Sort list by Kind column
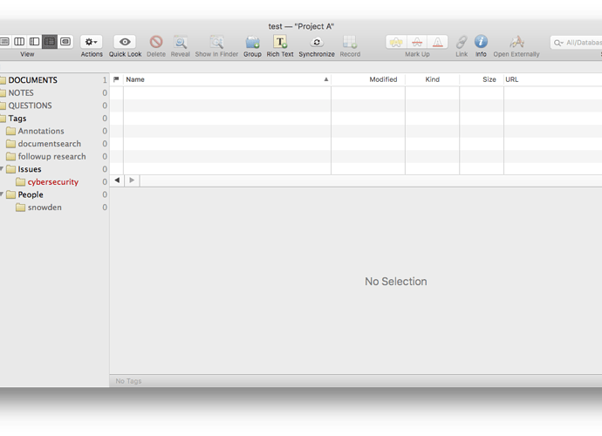Viewport: 602px width, 436px height. coord(432,79)
